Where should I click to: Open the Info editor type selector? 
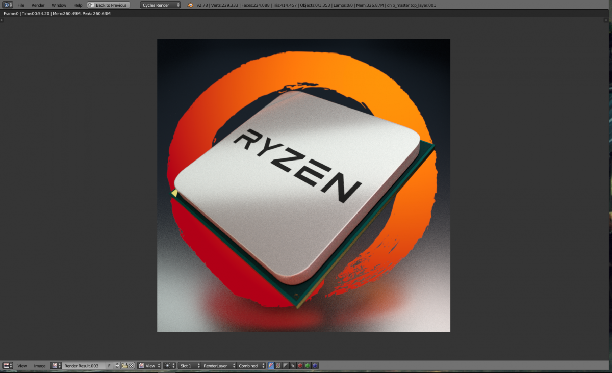(8, 5)
